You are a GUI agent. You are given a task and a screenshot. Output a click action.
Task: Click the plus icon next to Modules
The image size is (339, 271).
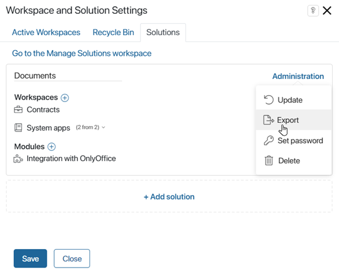(51, 146)
